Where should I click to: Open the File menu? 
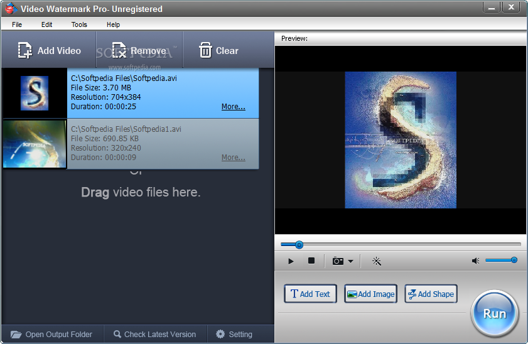pyautogui.click(x=17, y=24)
